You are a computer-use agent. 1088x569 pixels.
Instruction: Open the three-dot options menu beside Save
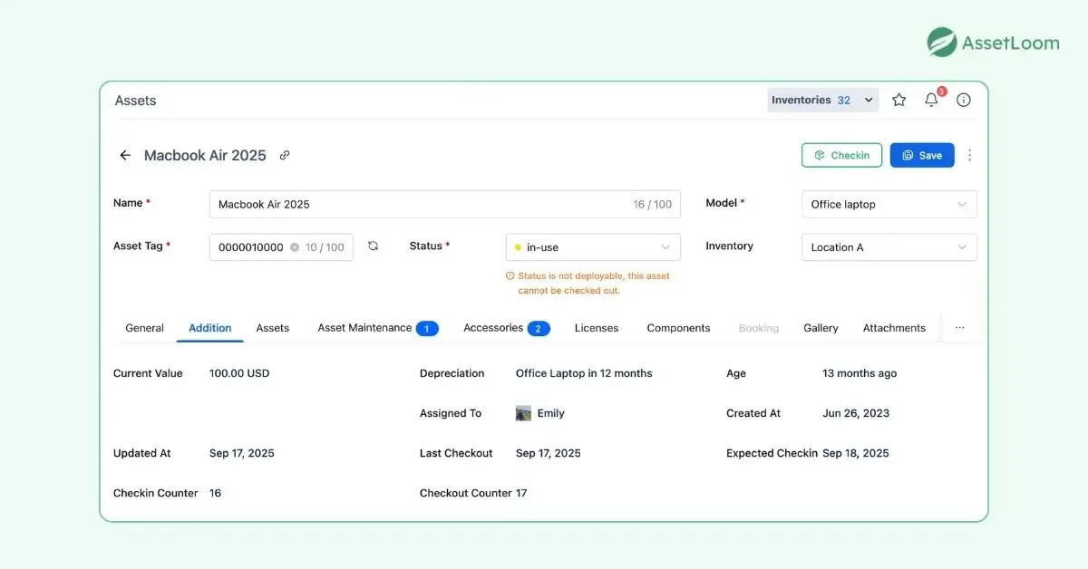click(969, 156)
